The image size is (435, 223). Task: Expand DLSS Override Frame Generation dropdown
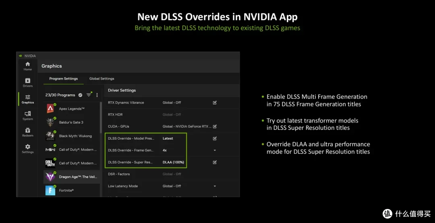click(215, 150)
